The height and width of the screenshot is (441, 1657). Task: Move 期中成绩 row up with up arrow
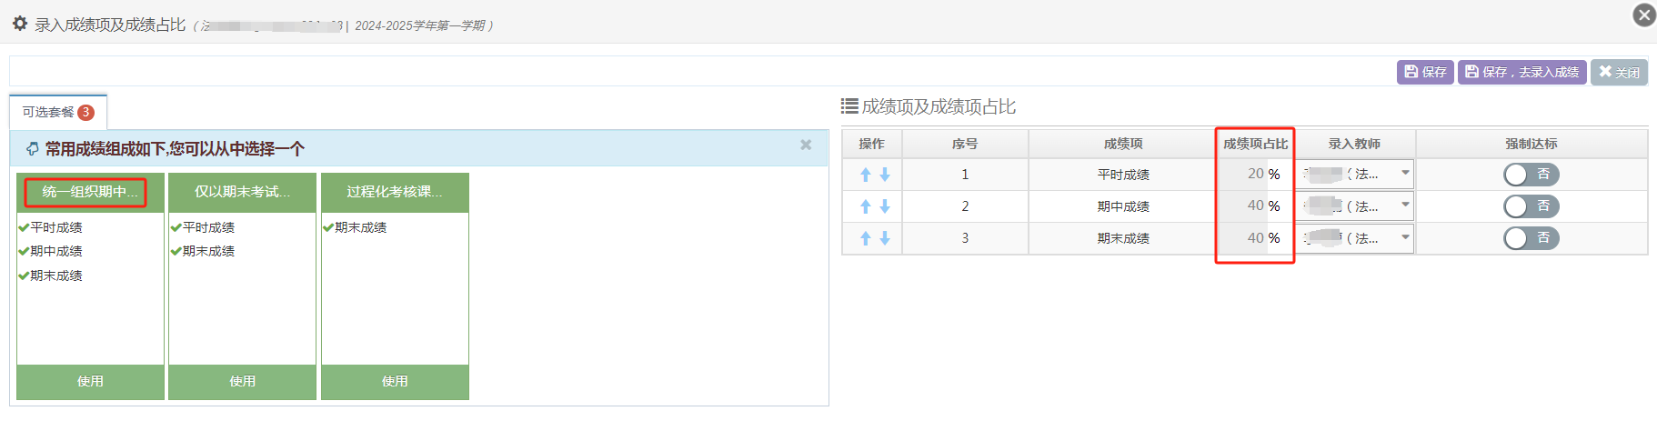pos(866,206)
